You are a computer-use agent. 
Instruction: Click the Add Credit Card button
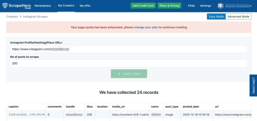pos(143,6)
